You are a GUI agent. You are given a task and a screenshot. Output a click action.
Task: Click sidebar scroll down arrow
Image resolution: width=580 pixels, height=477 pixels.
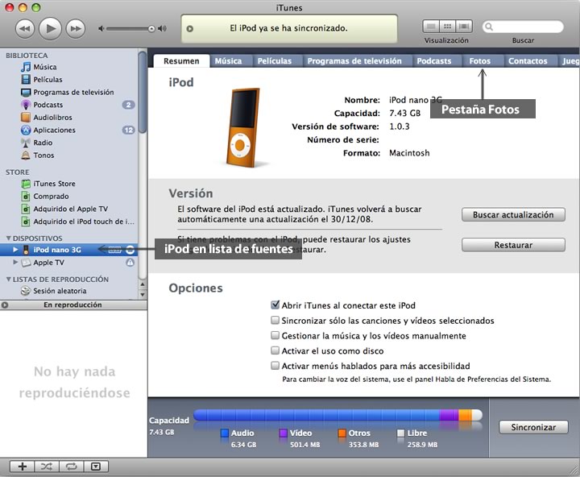[143, 295]
